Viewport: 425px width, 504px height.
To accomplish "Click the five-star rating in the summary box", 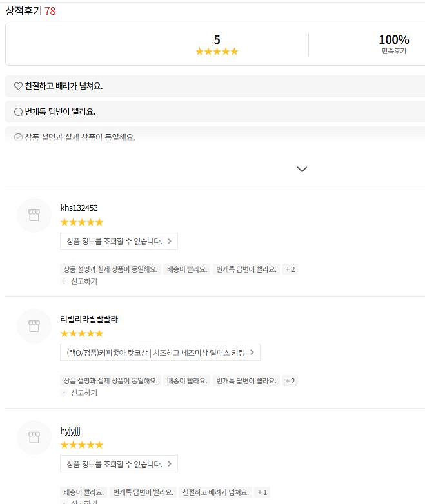I will coord(217,52).
